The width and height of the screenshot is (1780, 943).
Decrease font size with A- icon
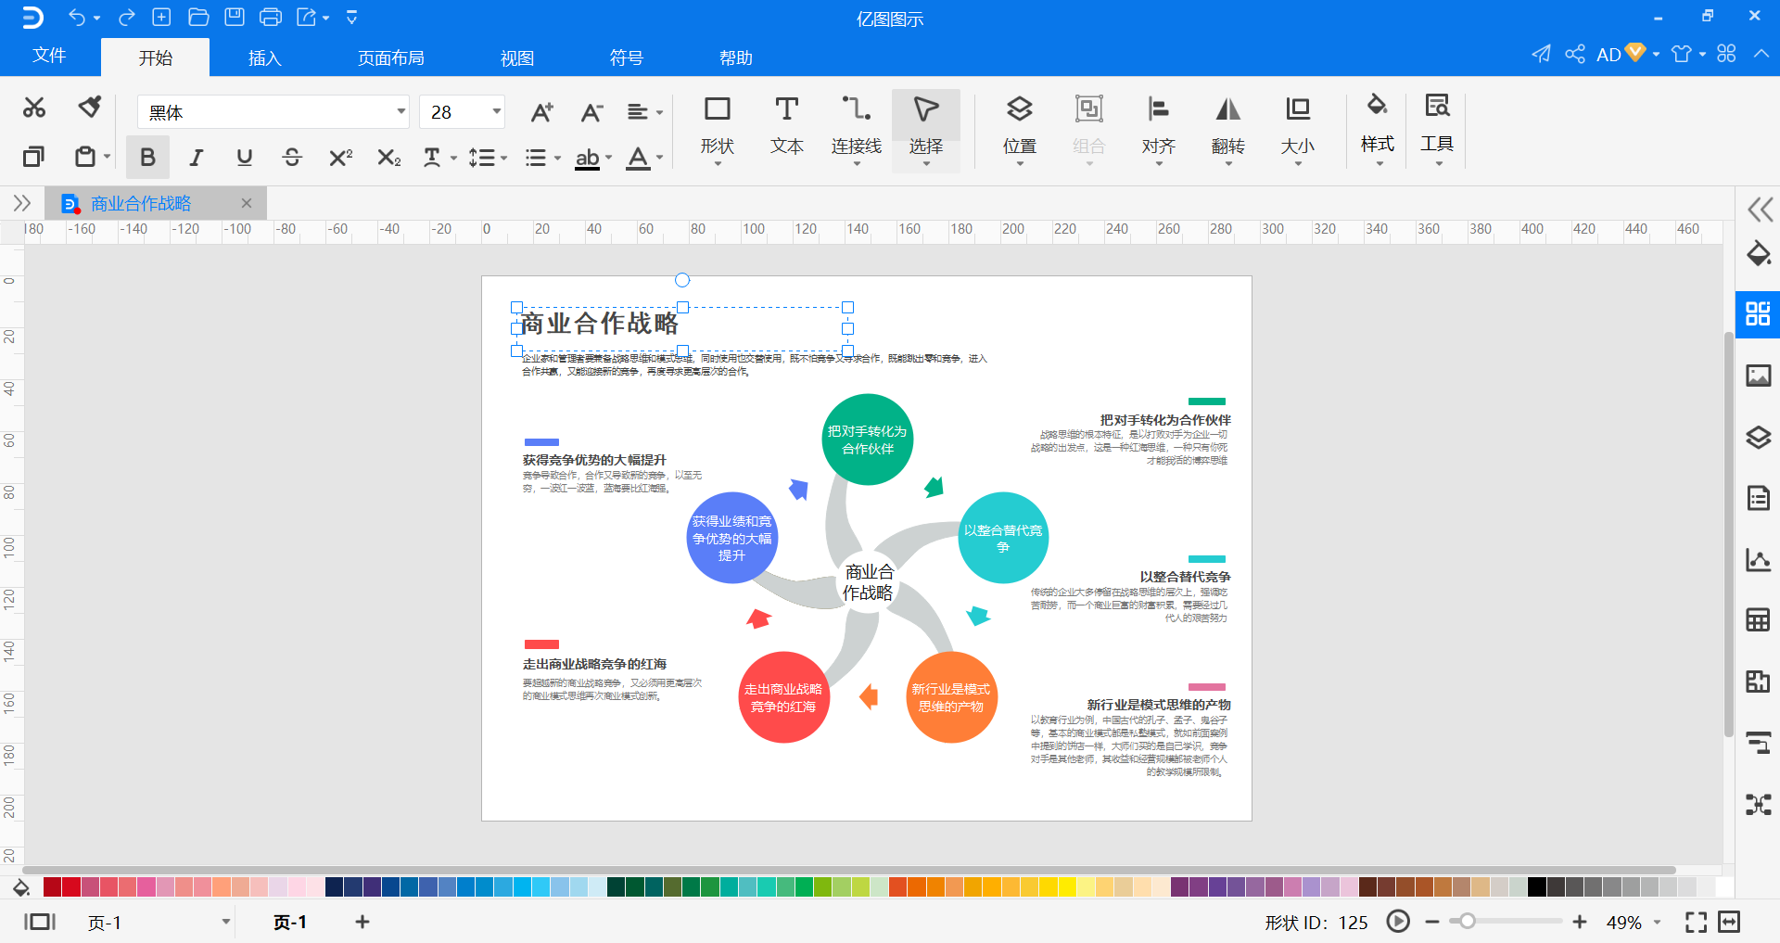click(x=591, y=112)
